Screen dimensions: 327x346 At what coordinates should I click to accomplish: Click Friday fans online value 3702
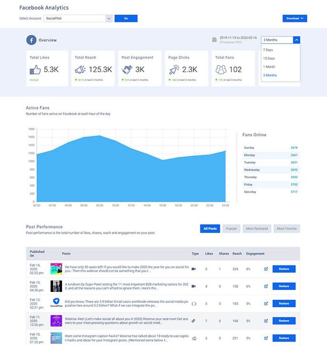tap(294, 184)
